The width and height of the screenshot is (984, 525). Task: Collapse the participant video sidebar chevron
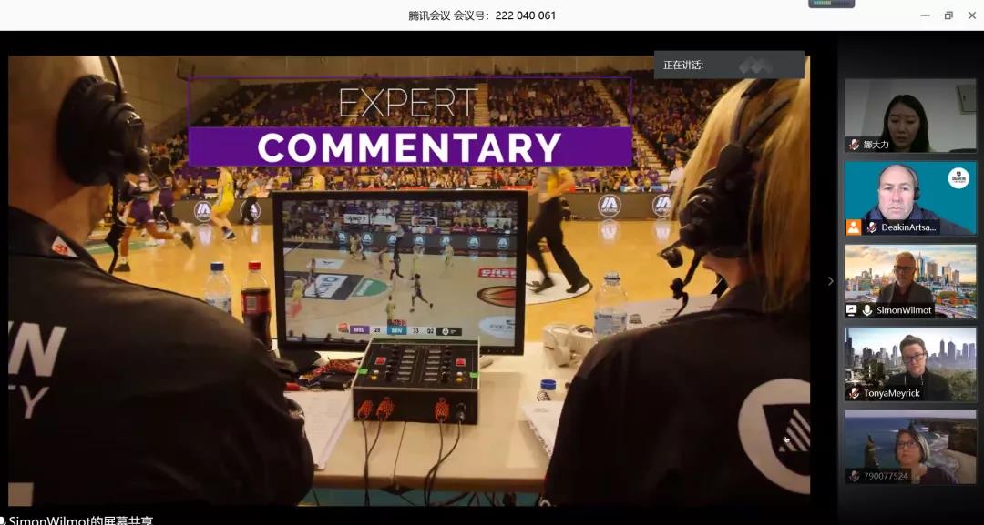click(x=829, y=281)
